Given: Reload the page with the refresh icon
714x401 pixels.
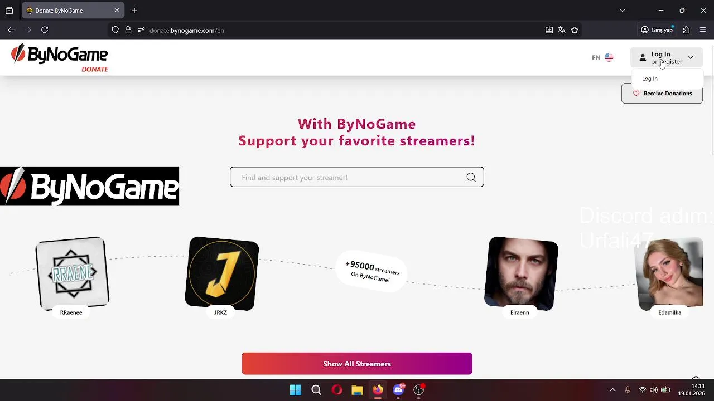Looking at the screenshot, I should pyautogui.click(x=45, y=30).
